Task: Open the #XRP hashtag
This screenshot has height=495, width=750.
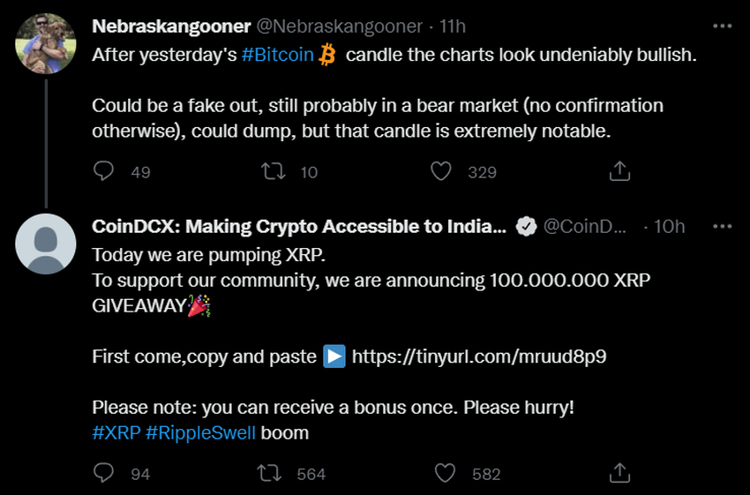Action: 114,432
